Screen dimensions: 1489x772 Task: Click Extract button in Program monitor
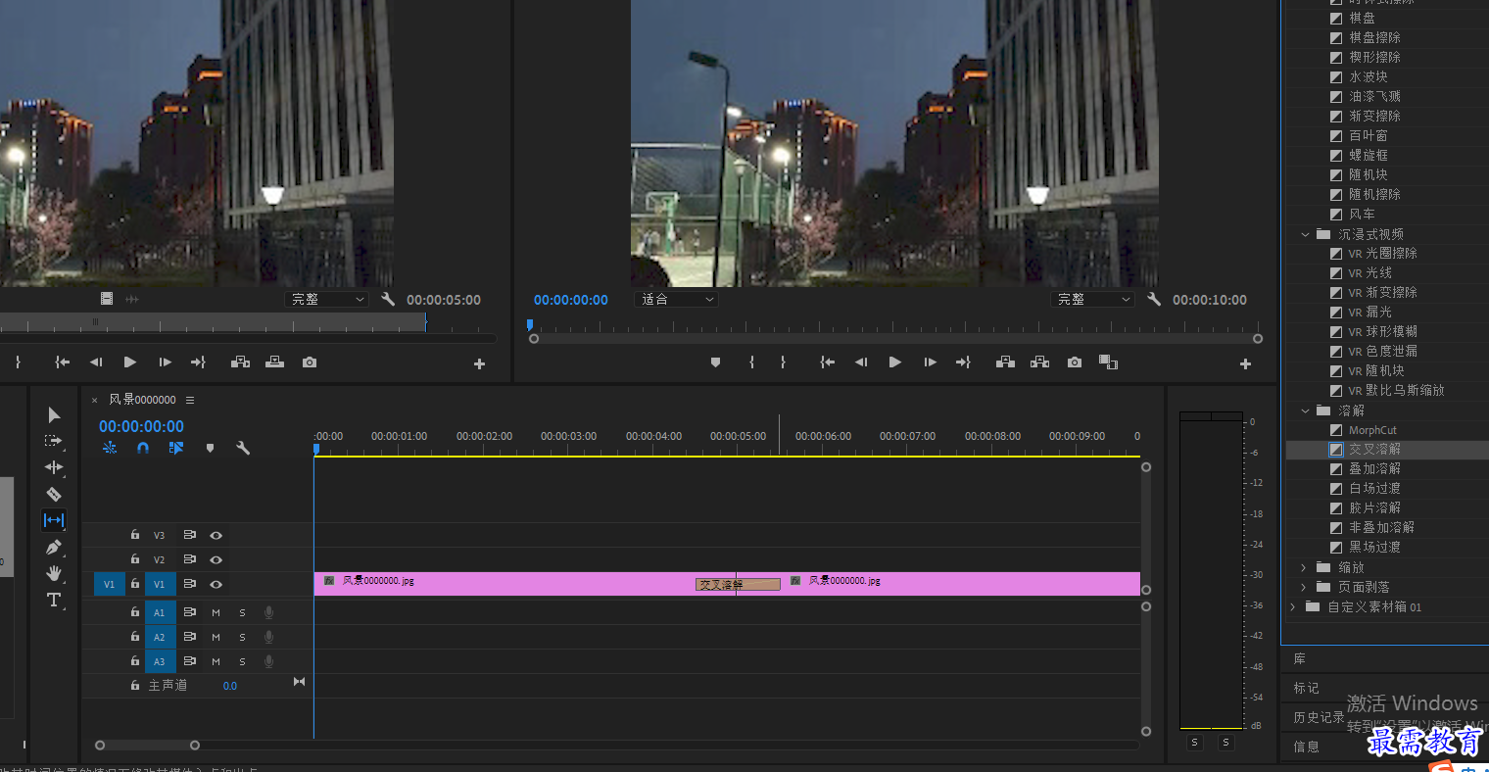[1040, 362]
